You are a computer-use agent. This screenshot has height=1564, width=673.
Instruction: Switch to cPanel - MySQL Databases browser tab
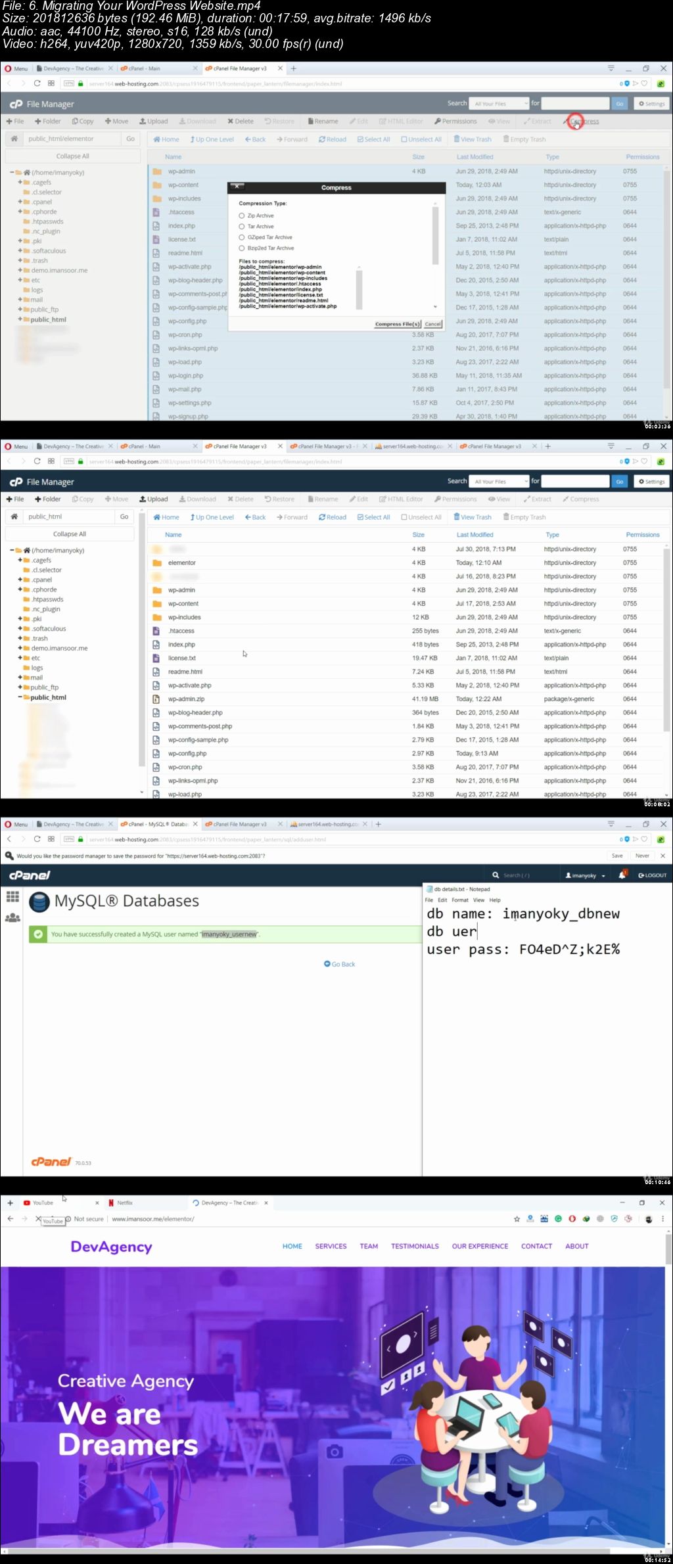(158, 824)
